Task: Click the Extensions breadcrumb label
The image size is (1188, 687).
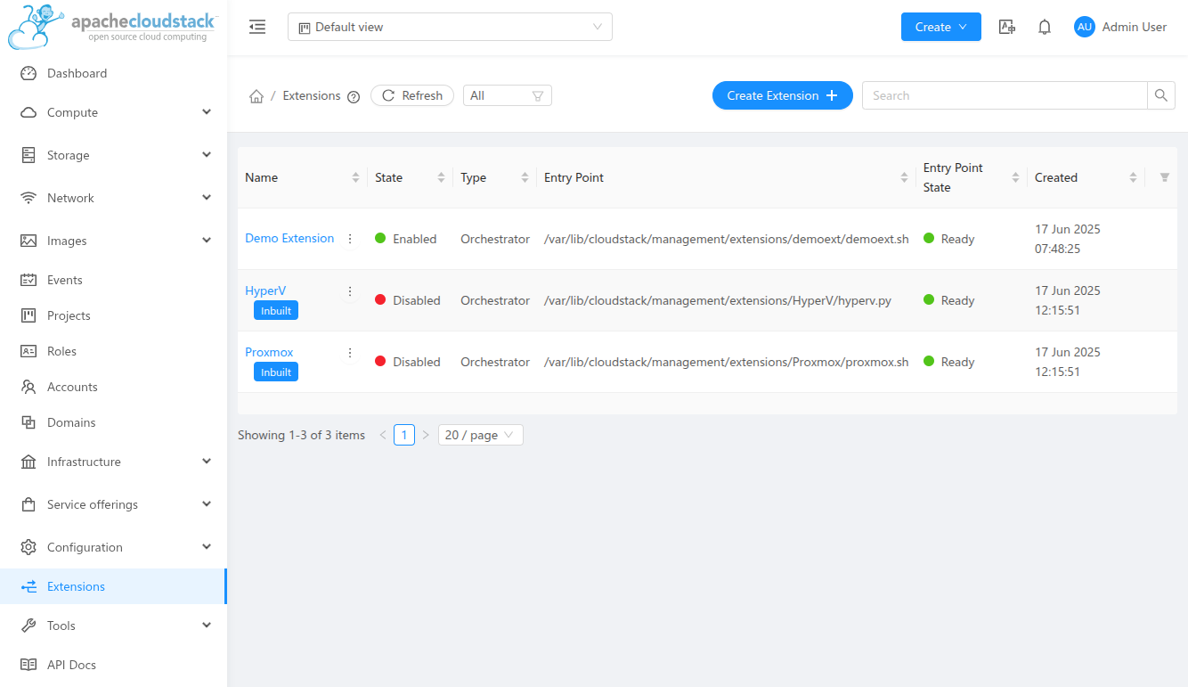Action: (312, 95)
